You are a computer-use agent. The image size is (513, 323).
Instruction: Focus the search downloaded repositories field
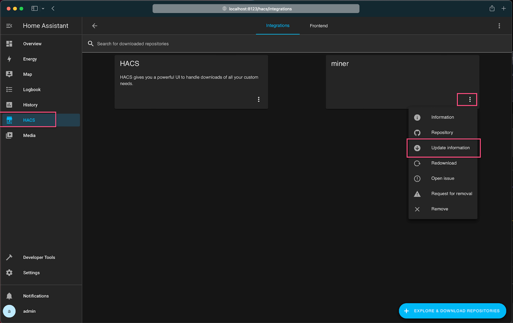[x=297, y=44]
